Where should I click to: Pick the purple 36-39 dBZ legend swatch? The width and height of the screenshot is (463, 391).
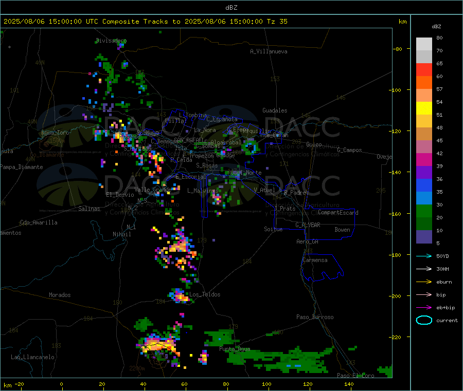click(x=424, y=173)
